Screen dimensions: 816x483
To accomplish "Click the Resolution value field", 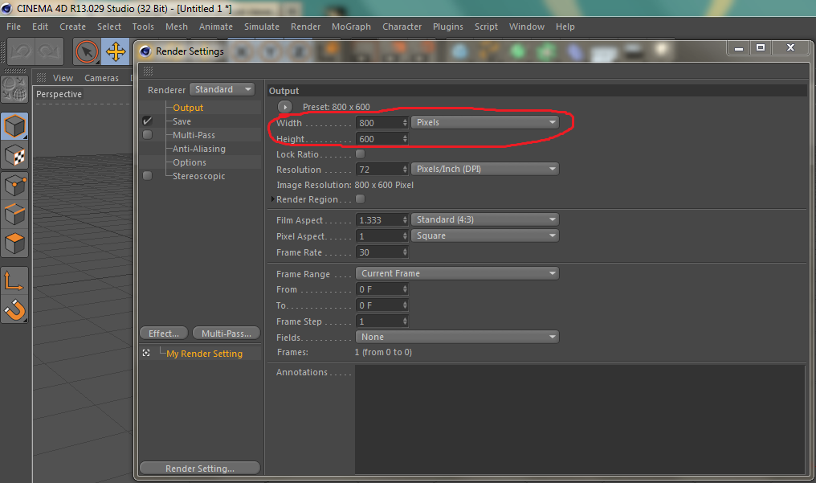I will [378, 170].
